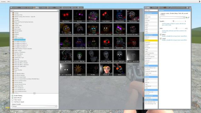Screen dimensions: 201x113
Task: Click the icon beside Dark Deception category
Action: point(13,31)
